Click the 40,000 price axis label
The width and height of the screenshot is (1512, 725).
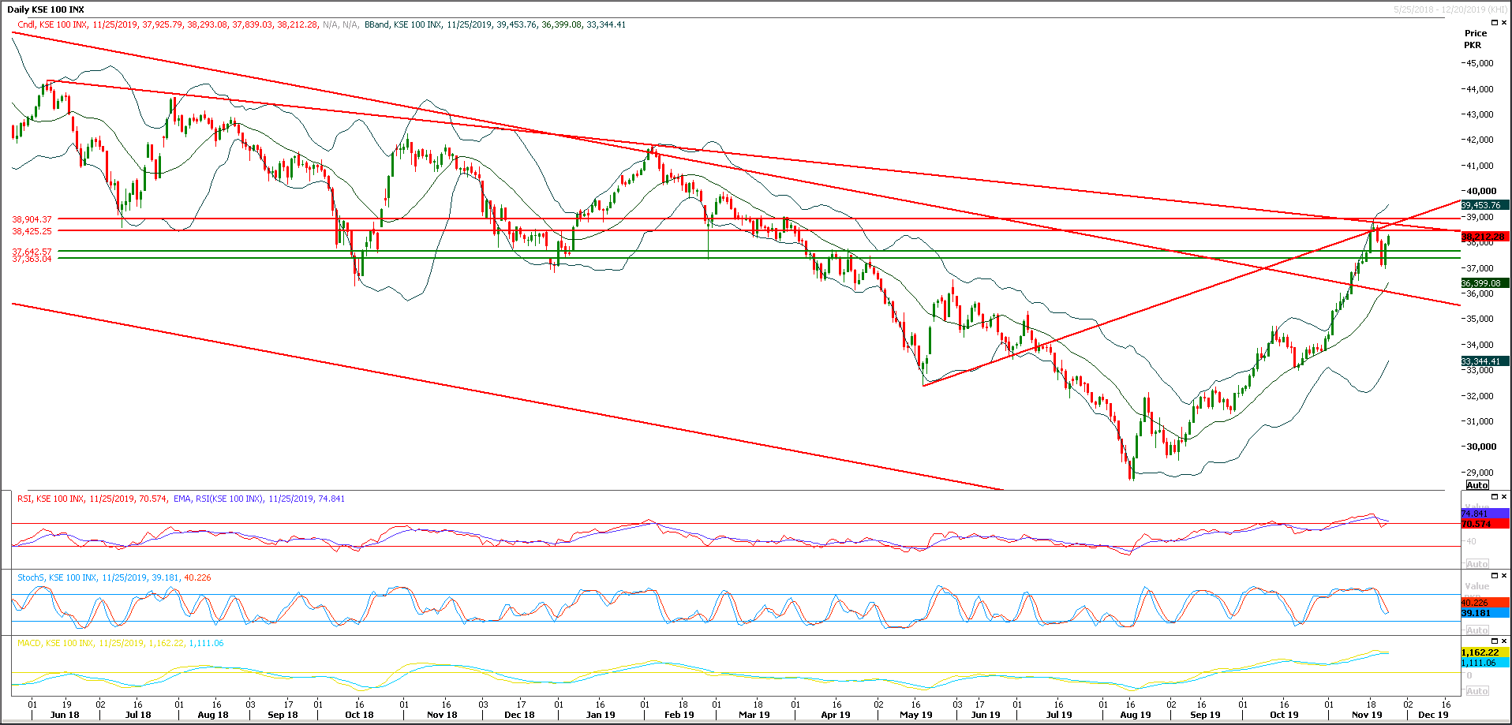[x=1481, y=191]
